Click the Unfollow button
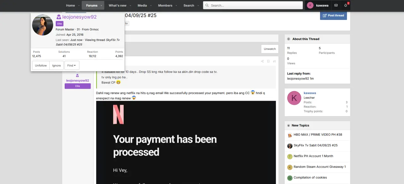The width and height of the screenshot is (404, 184). [41, 65]
